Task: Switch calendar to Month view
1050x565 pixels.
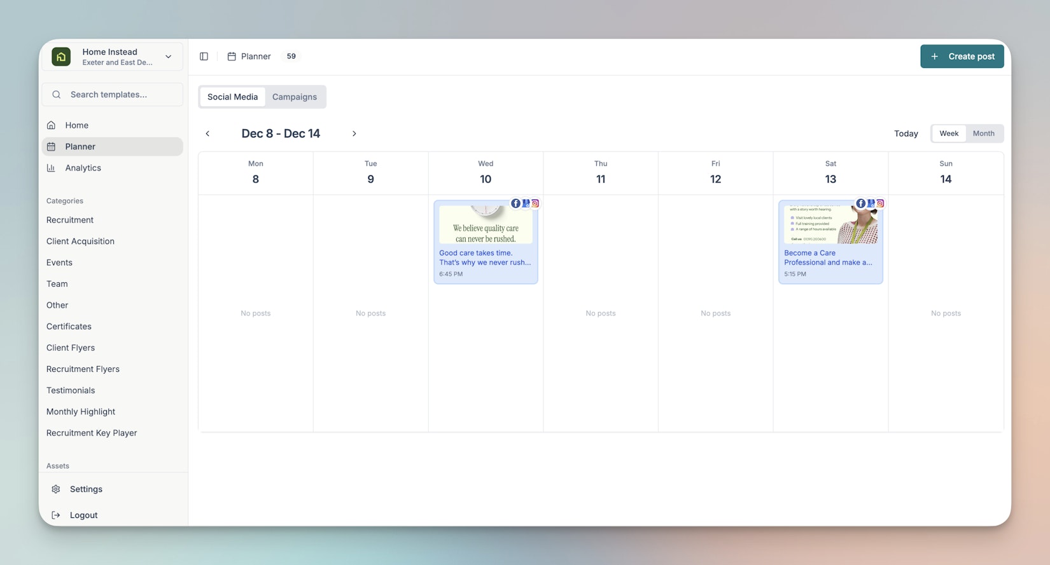Action: point(983,133)
